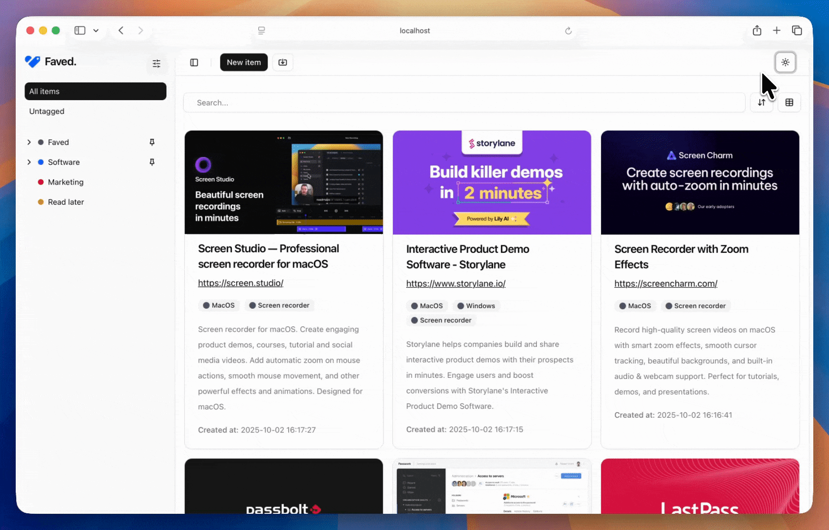This screenshot has height=530, width=829.
Task: Toggle pin on the Software tag
Action: (152, 162)
